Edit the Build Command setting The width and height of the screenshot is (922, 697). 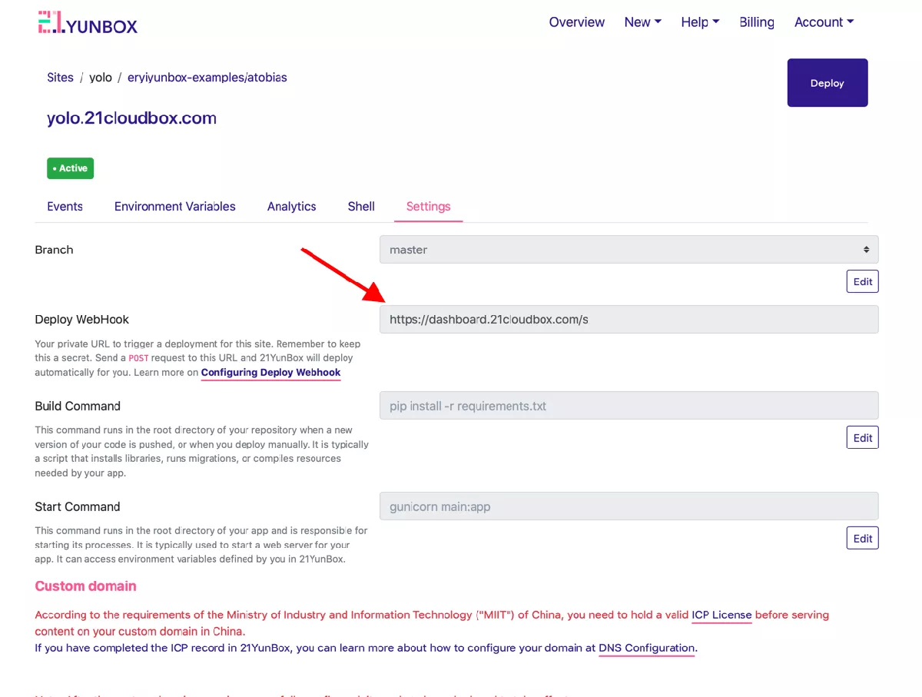862,438
